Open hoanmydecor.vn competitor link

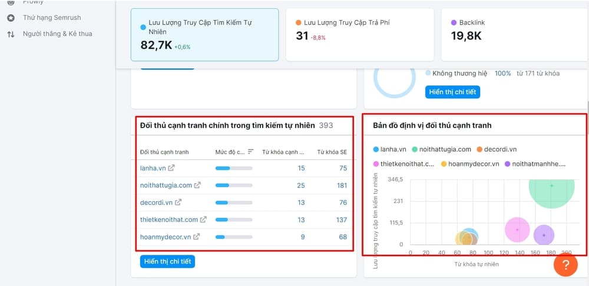coord(166,237)
